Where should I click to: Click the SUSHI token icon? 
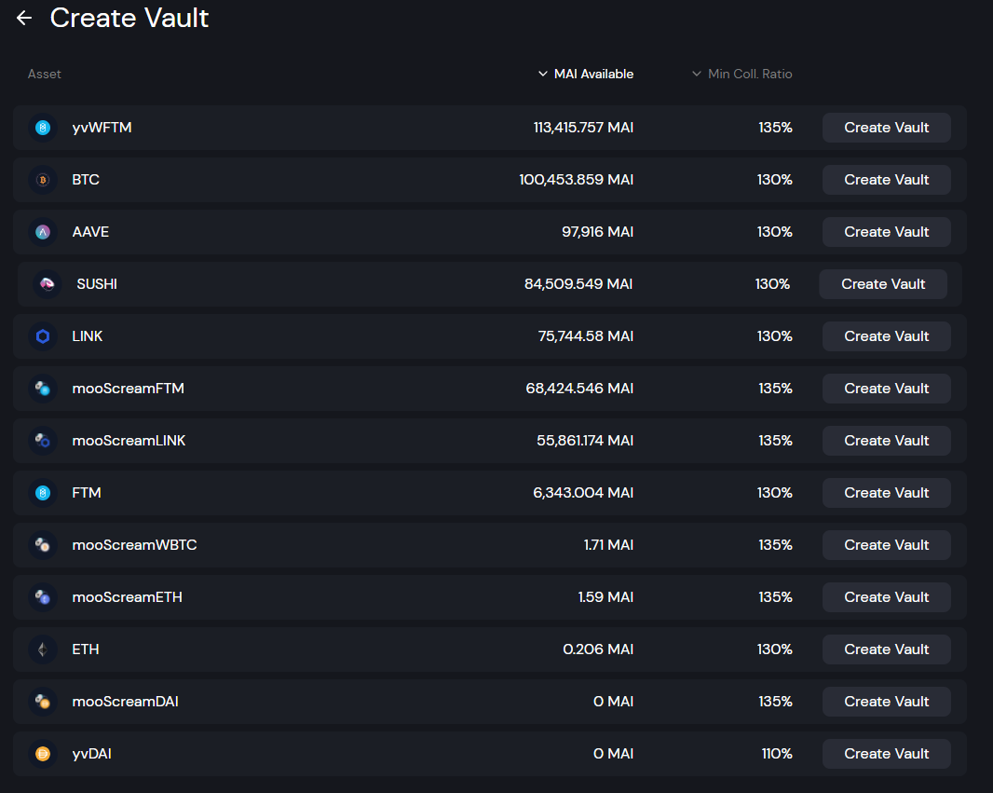coord(48,284)
